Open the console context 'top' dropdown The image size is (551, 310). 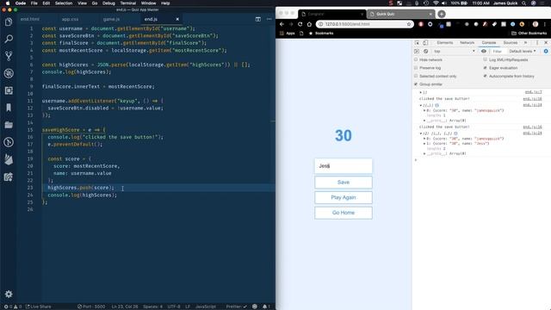point(454,52)
